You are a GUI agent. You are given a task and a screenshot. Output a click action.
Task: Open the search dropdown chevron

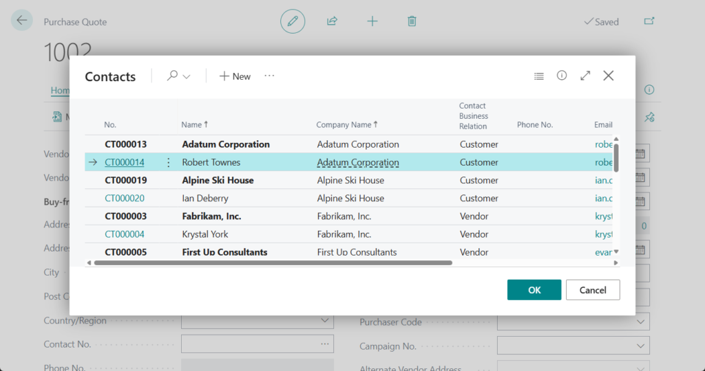click(187, 76)
